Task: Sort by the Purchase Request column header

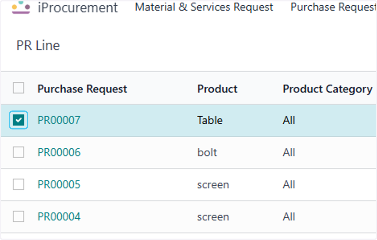Action: pyautogui.click(x=82, y=89)
